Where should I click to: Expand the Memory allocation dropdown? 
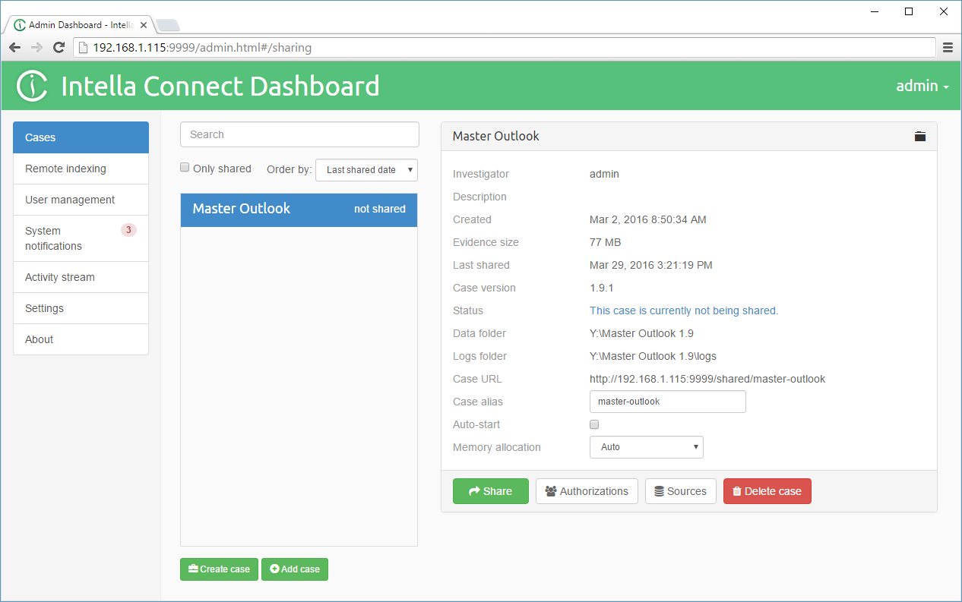click(x=646, y=447)
